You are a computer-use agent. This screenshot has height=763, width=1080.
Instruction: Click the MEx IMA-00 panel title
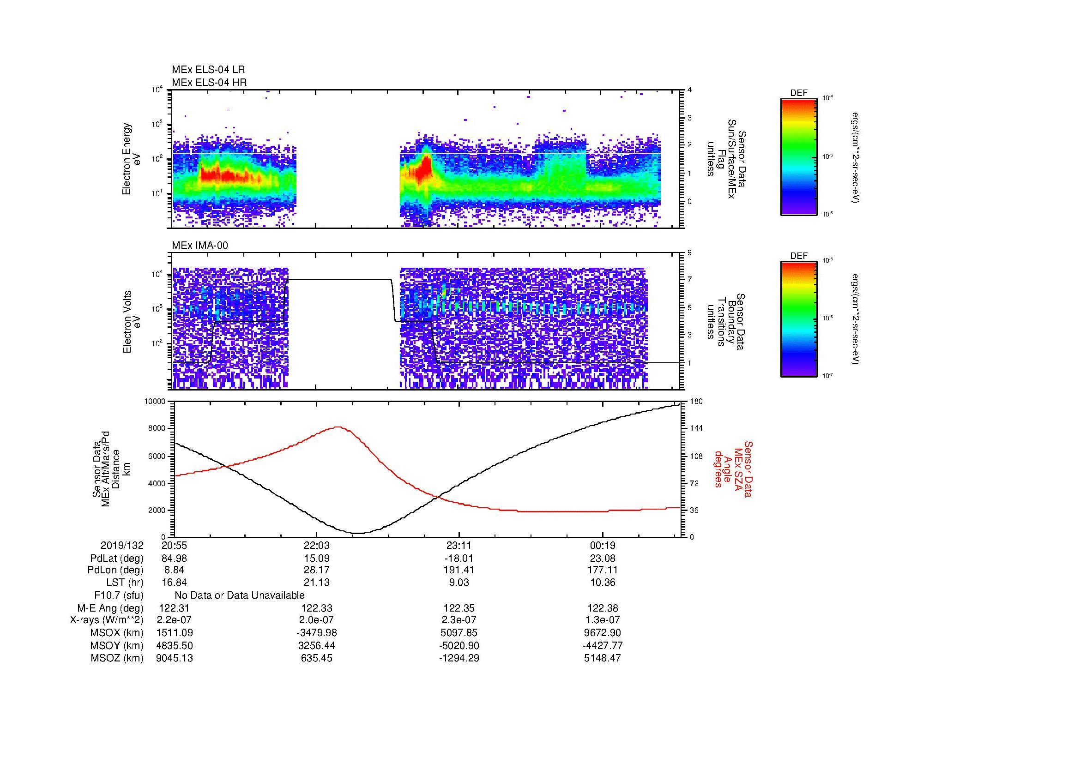[200, 246]
